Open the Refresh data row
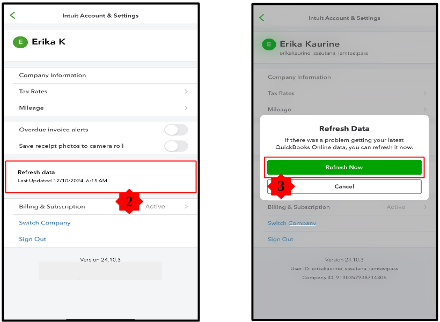Image resolution: width=440 pixels, height=322 pixels. [x=101, y=177]
